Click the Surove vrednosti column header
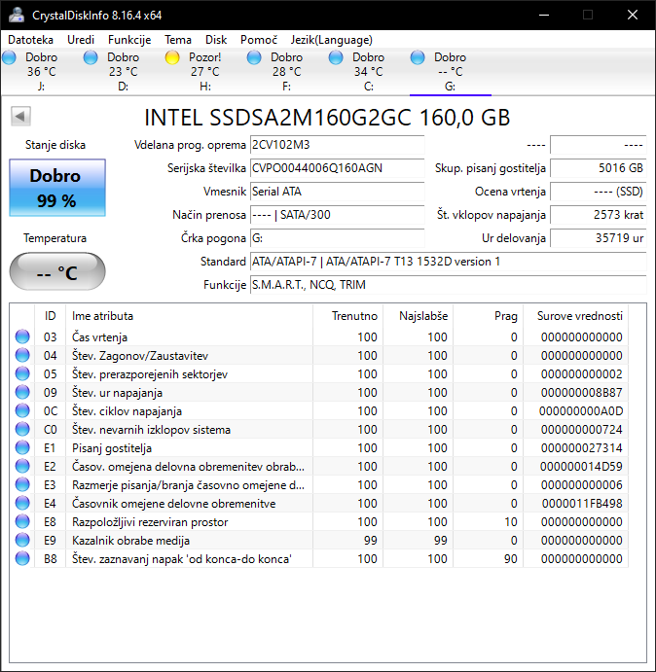This screenshot has width=656, height=672. (x=576, y=316)
